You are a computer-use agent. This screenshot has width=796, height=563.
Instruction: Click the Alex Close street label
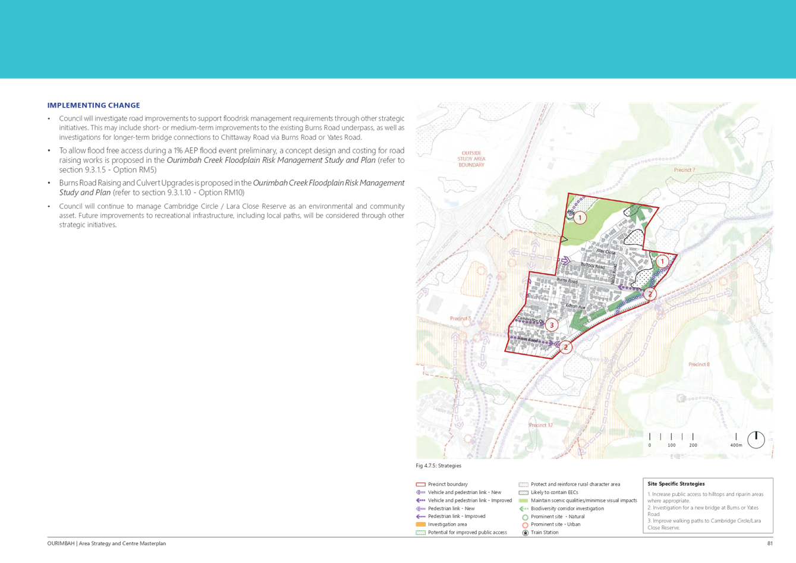tap(605, 252)
